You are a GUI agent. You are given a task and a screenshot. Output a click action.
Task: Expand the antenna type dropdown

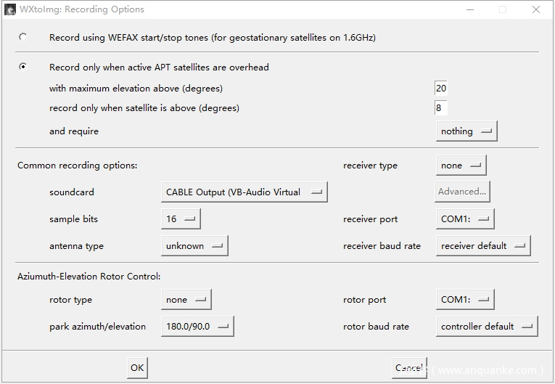coord(194,246)
